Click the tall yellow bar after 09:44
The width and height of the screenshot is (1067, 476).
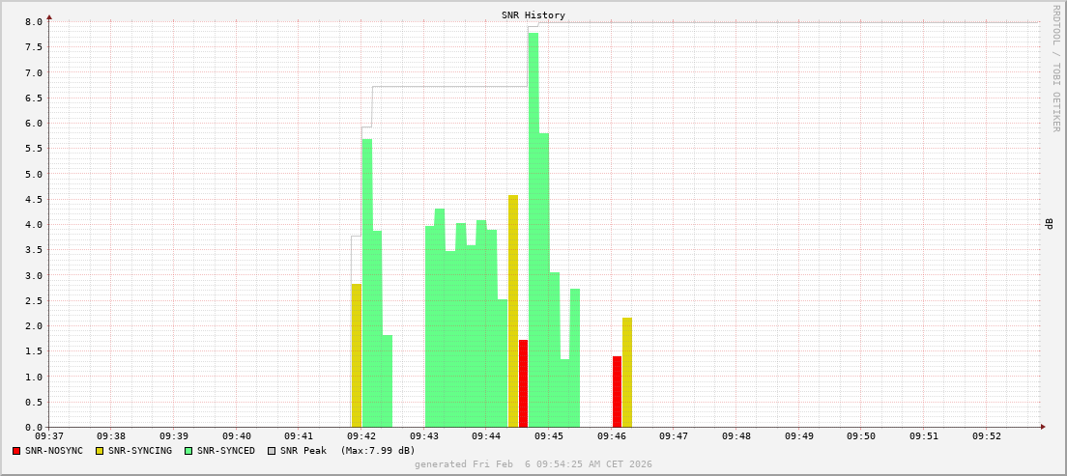(513, 311)
